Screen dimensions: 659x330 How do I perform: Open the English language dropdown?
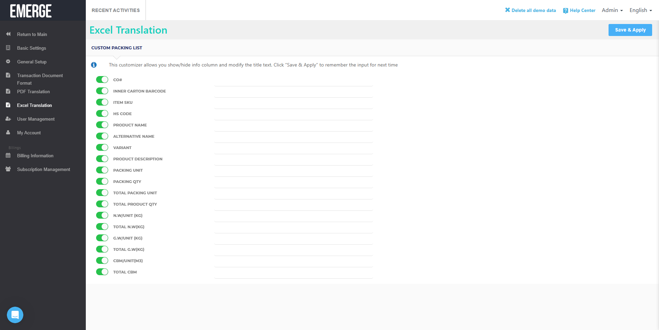(640, 10)
